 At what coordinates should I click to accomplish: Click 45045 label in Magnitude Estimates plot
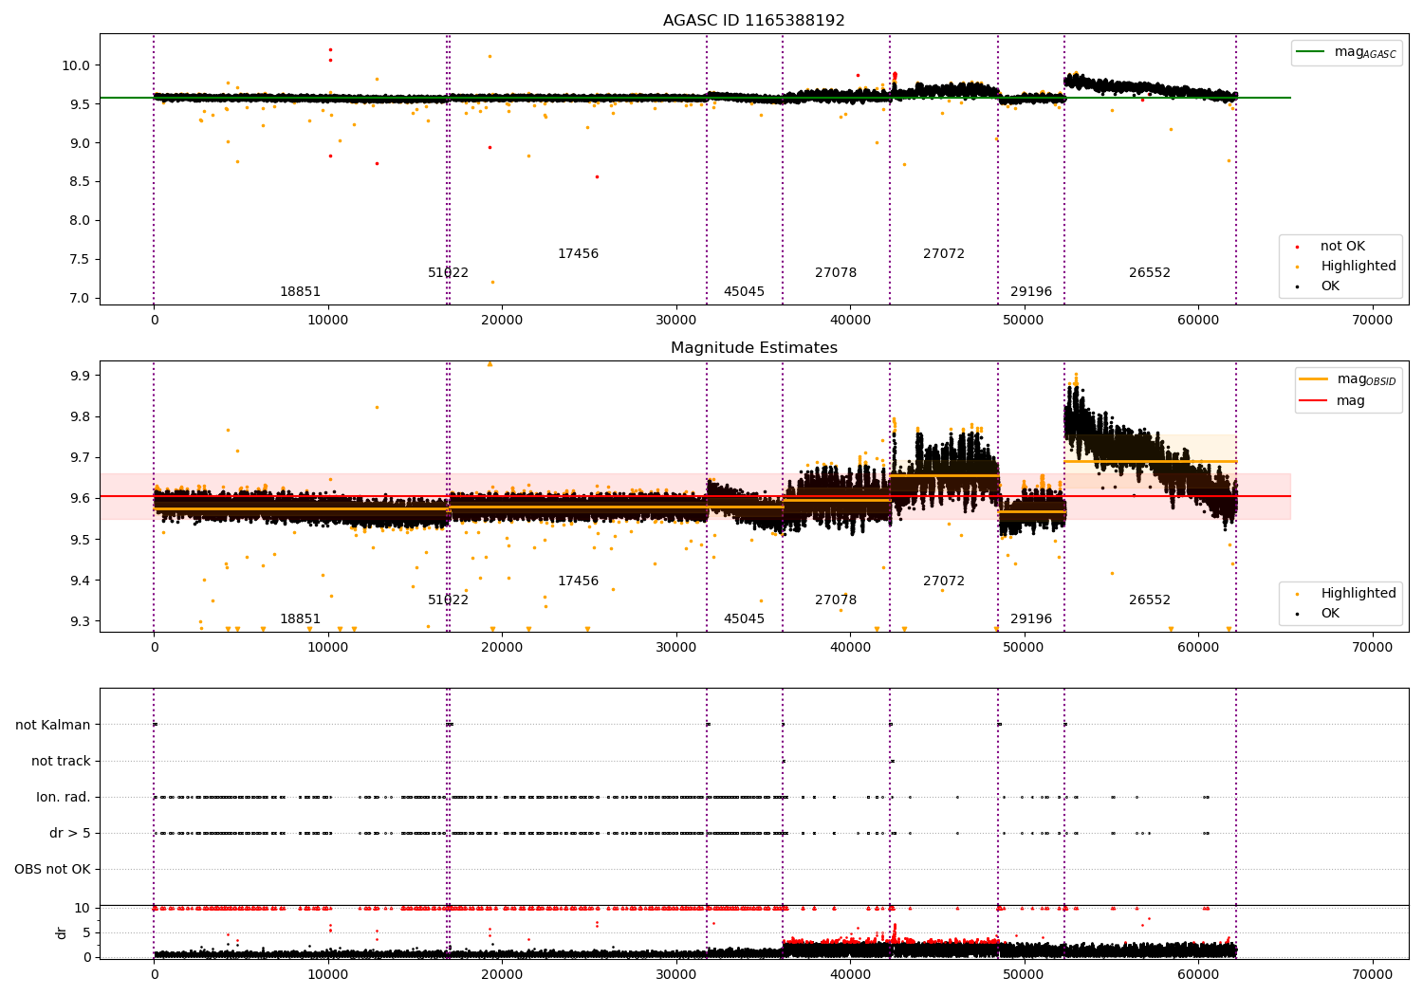pos(744,619)
